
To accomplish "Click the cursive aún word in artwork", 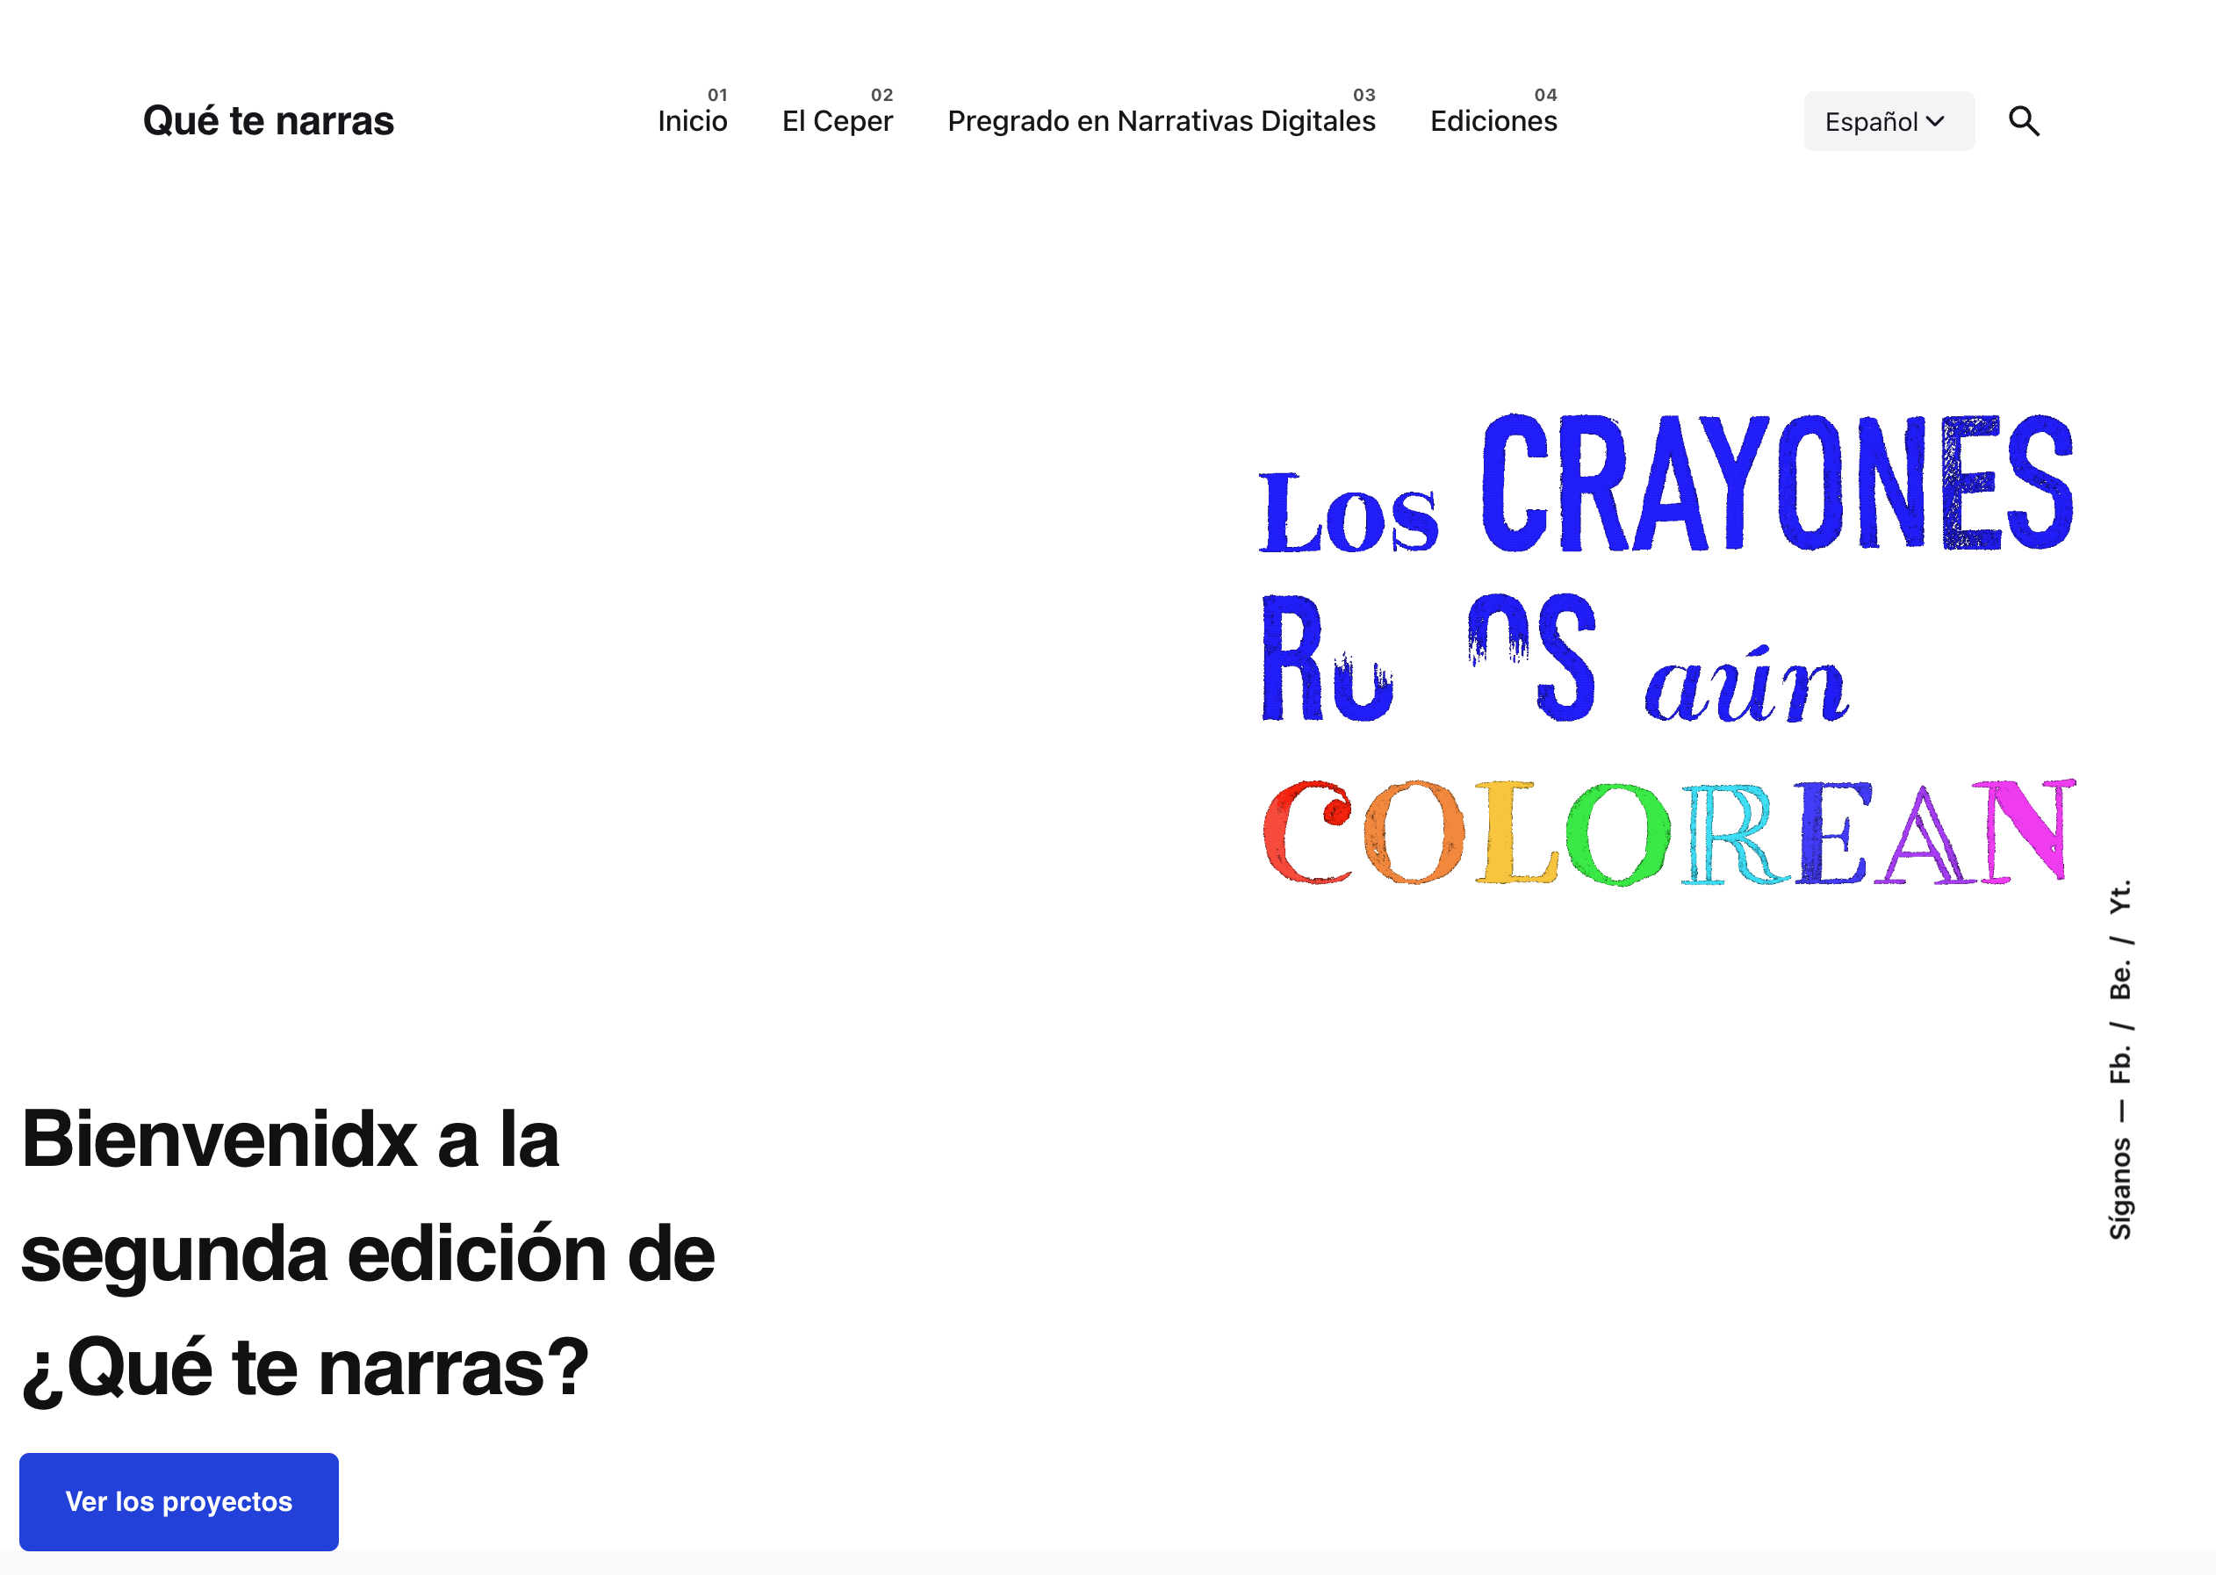I will click(x=1745, y=687).
